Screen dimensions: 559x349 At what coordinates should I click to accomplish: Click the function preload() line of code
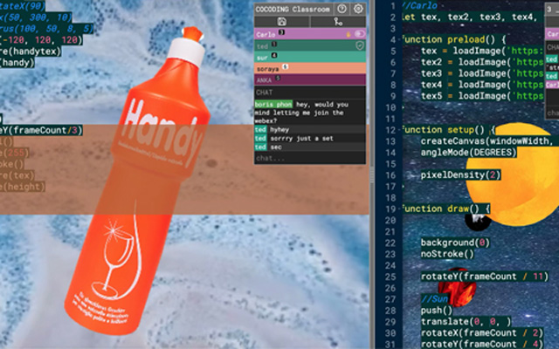(x=449, y=39)
